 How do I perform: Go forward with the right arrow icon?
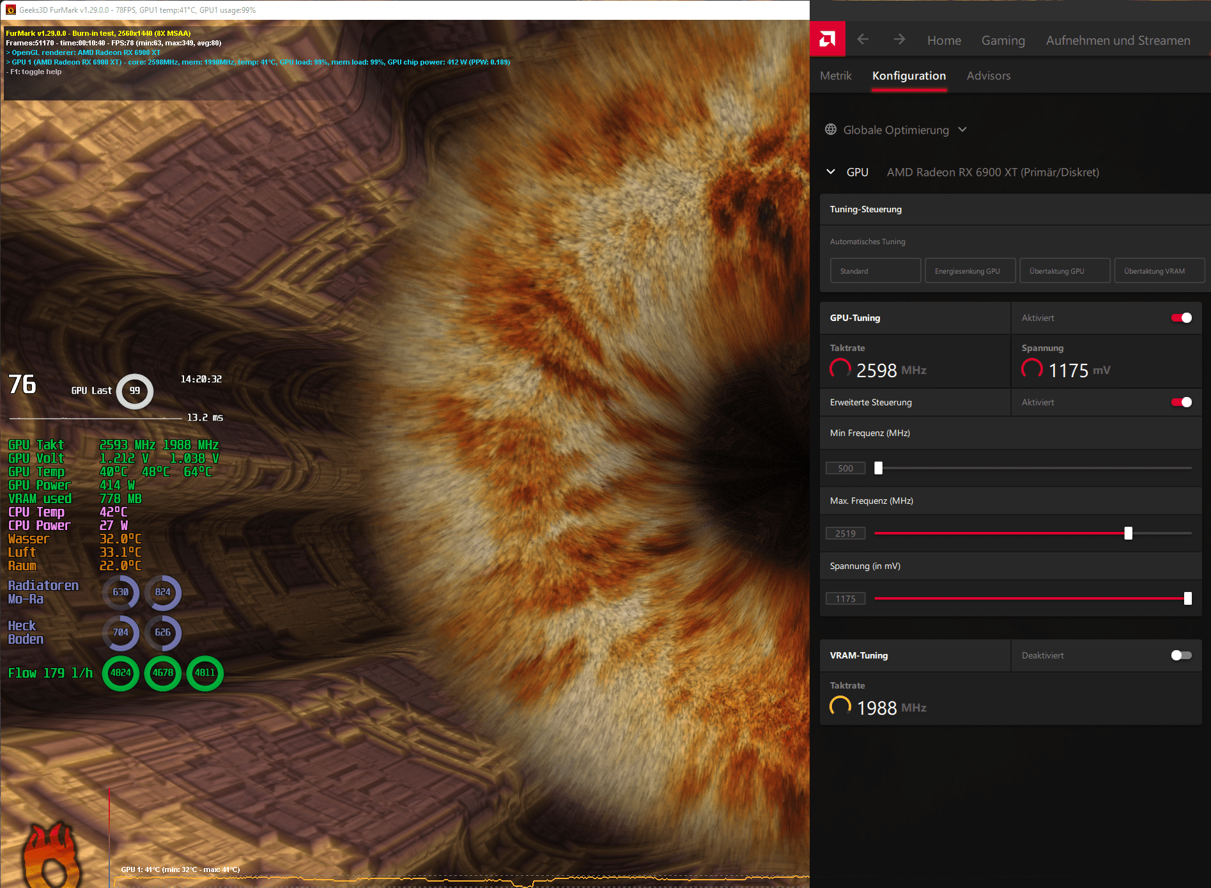tap(899, 40)
